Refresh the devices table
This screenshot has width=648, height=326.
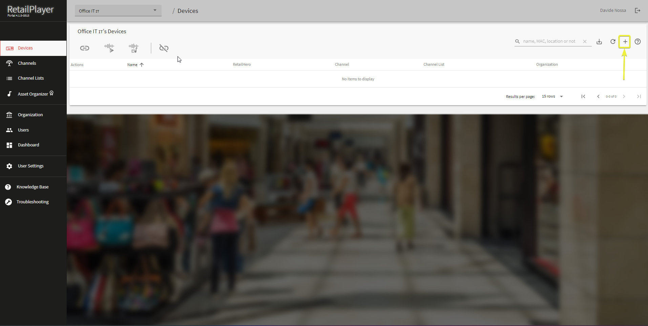coord(613,42)
